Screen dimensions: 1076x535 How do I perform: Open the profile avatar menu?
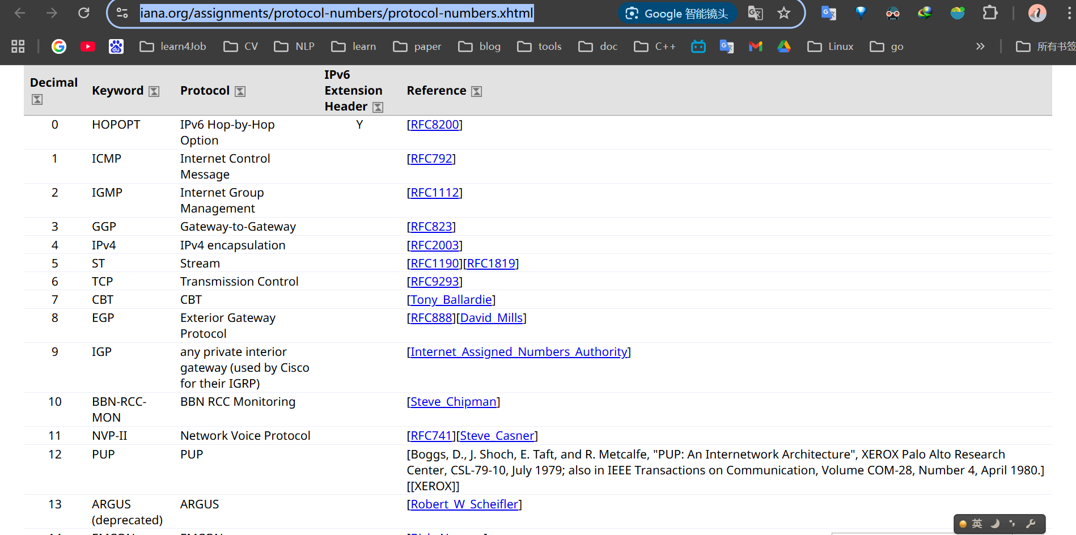coord(1037,13)
